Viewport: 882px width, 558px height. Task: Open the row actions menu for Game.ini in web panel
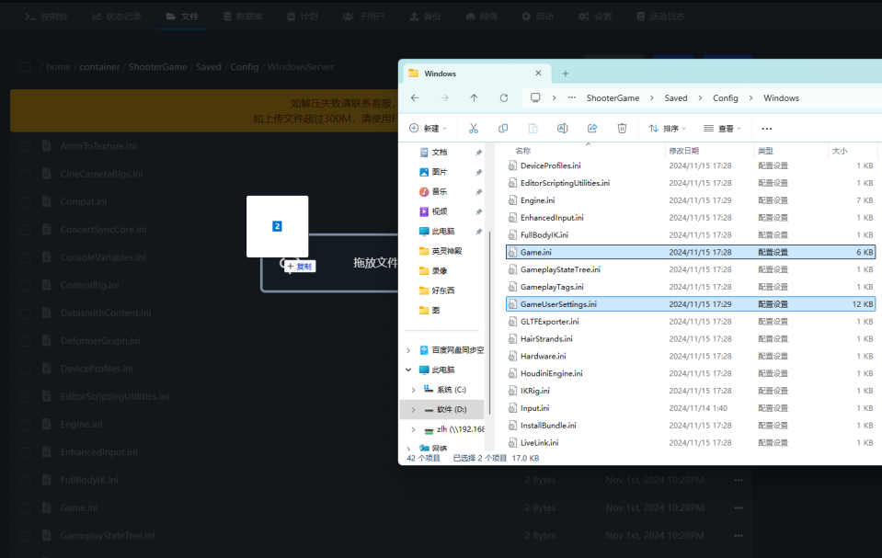pyautogui.click(x=738, y=508)
